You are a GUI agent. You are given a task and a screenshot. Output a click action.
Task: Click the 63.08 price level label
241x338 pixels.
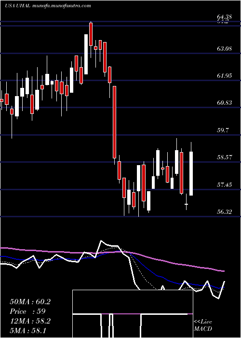pyautogui.click(x=225, y=48)
